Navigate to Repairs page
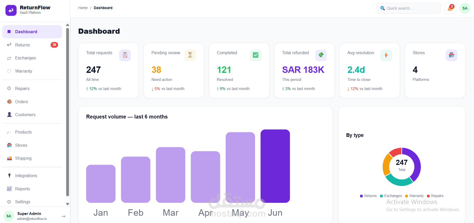Image resolution: width=474 pixels, height=223 pixels. (x=32, y=88)
